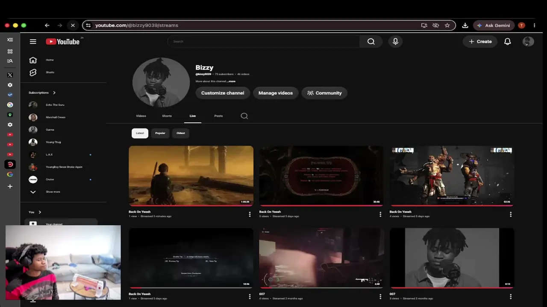547x307 pixels.
Task: Open the 4:48 shooter stream thumbnail
Action: click(321, 258)
